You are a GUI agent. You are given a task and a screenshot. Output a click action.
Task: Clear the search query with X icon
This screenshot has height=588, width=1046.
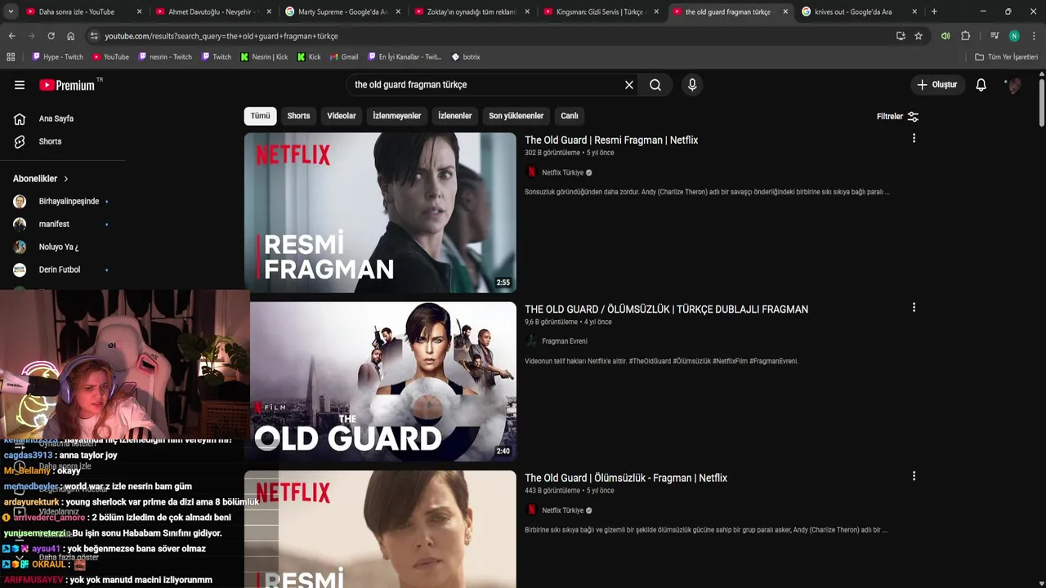(x=629, y=85)
